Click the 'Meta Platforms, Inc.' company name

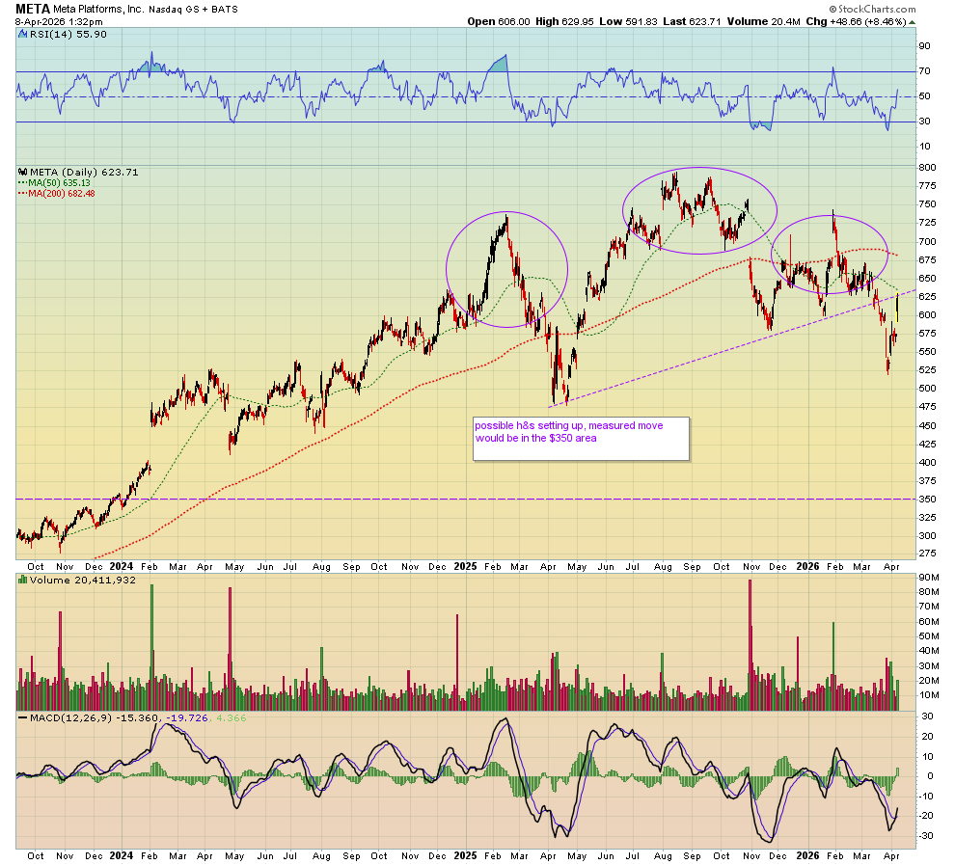point(98,9)
